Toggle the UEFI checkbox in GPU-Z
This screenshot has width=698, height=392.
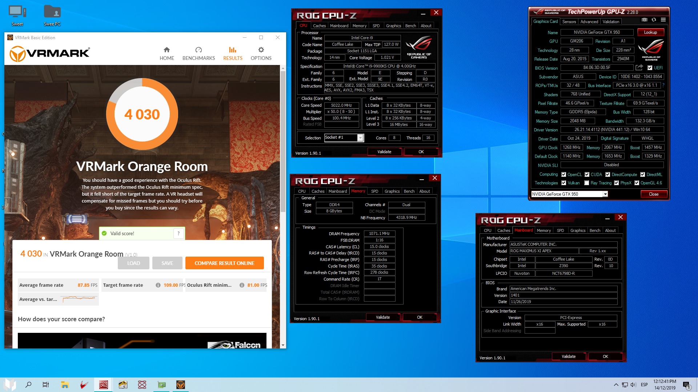[650, 68]
